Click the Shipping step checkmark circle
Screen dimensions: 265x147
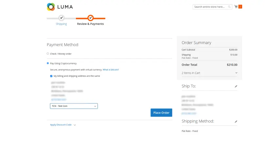click(61, 18)
